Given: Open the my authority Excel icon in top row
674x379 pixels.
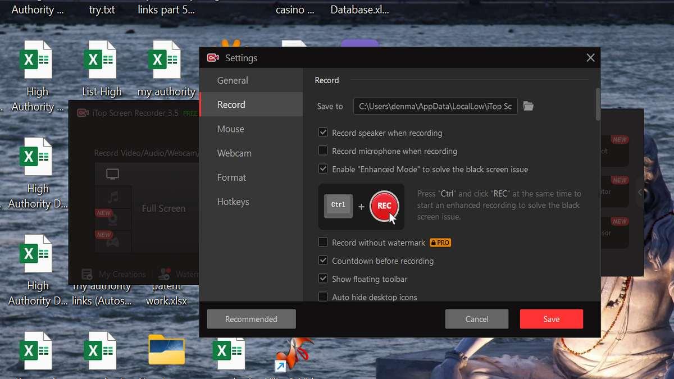Looking at the screenshot, I should click(x=164, y=60).
